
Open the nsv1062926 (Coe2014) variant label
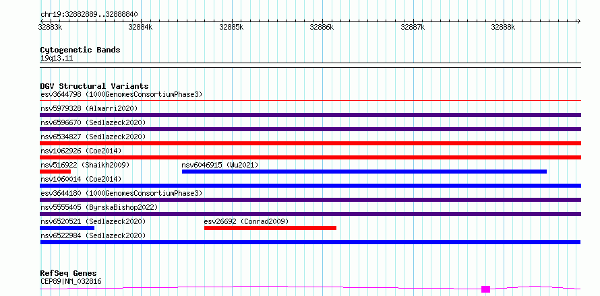point(81,151)
